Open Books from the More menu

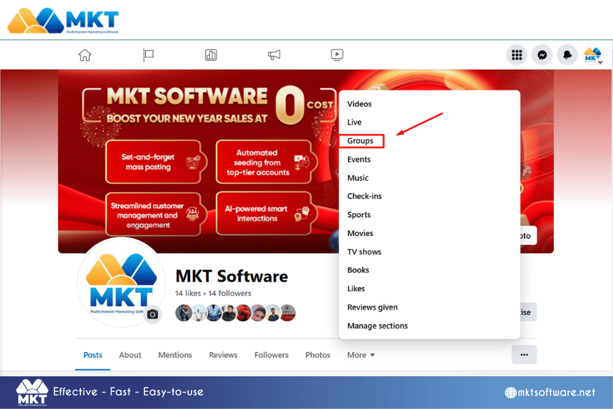[x=358, y=270]
